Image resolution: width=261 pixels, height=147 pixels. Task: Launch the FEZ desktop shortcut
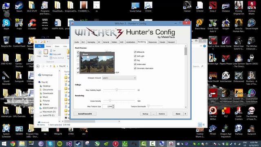point(226,112)
